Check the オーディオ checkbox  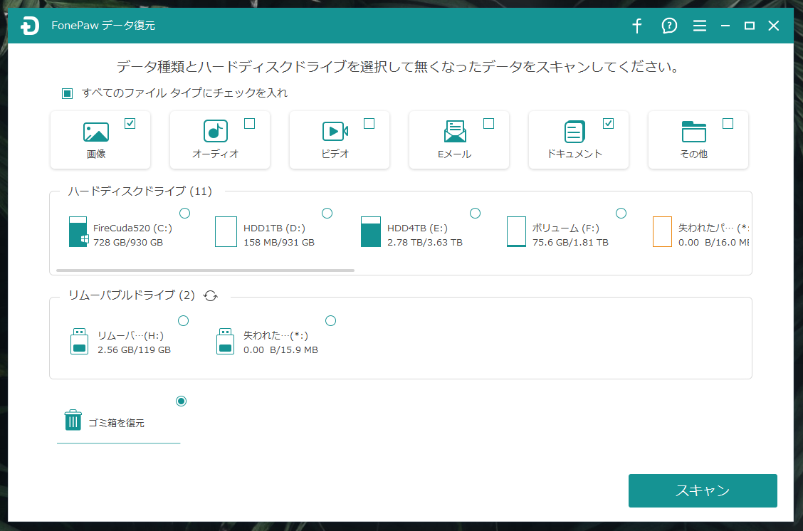click(249, 123)
